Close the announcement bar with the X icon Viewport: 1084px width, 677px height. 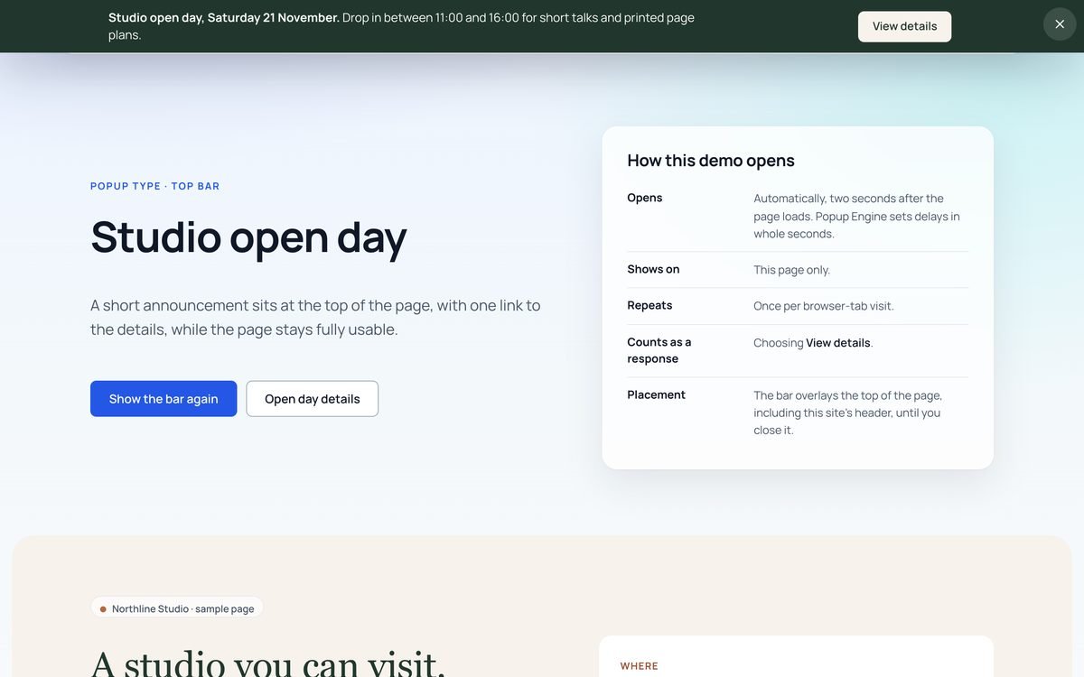point(1060,24)
